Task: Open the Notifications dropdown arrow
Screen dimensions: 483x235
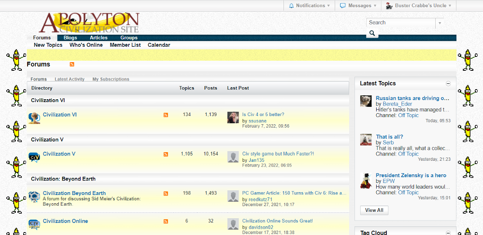Action: pyautogui.click(x=328, y=5)
